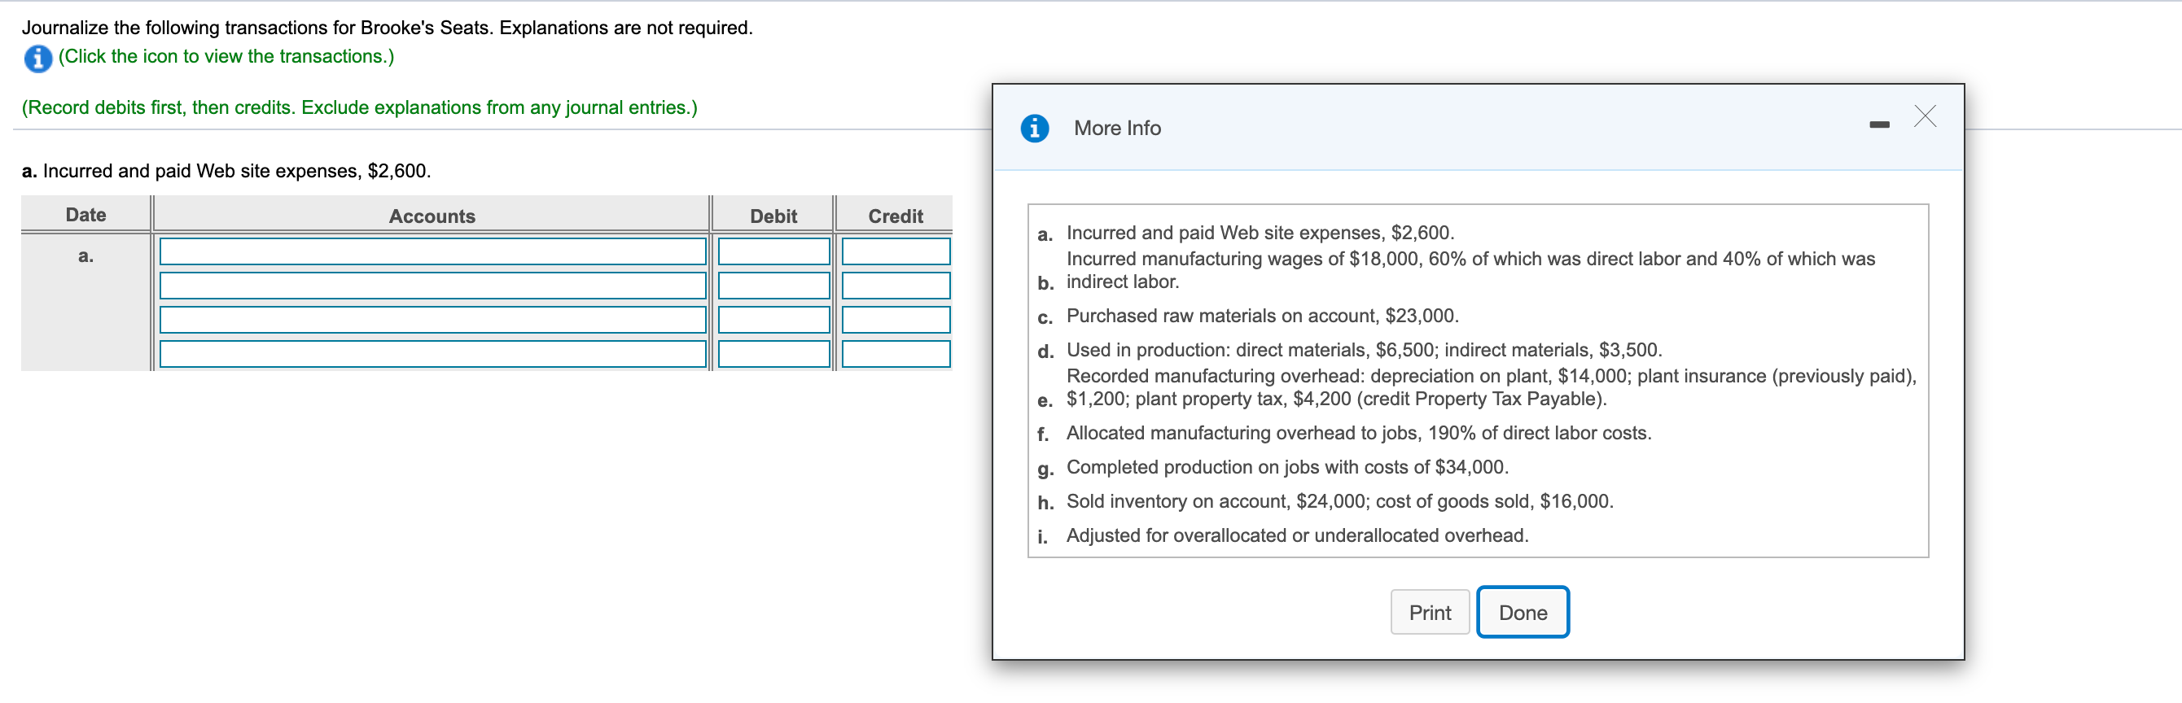
Task: Click 'Journalize the following transactions' heading text
Action: tap(387, 28)
